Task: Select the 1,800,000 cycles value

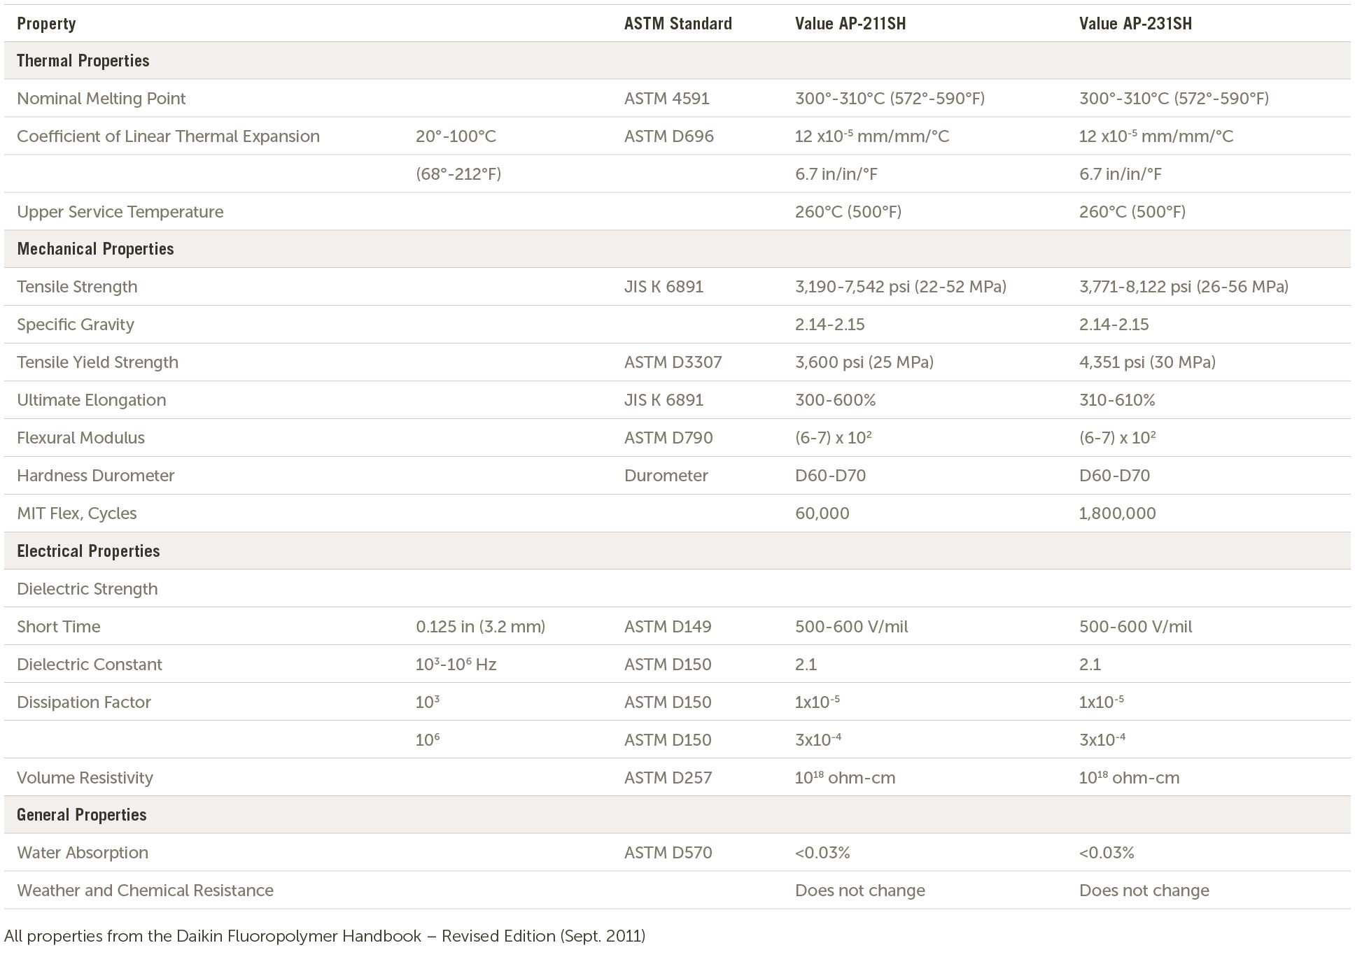Action: [x=1118, y=513]
